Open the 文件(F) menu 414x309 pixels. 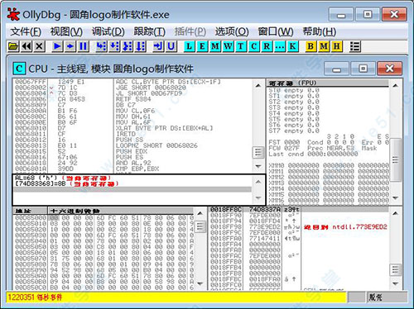[x=26, y=31]
